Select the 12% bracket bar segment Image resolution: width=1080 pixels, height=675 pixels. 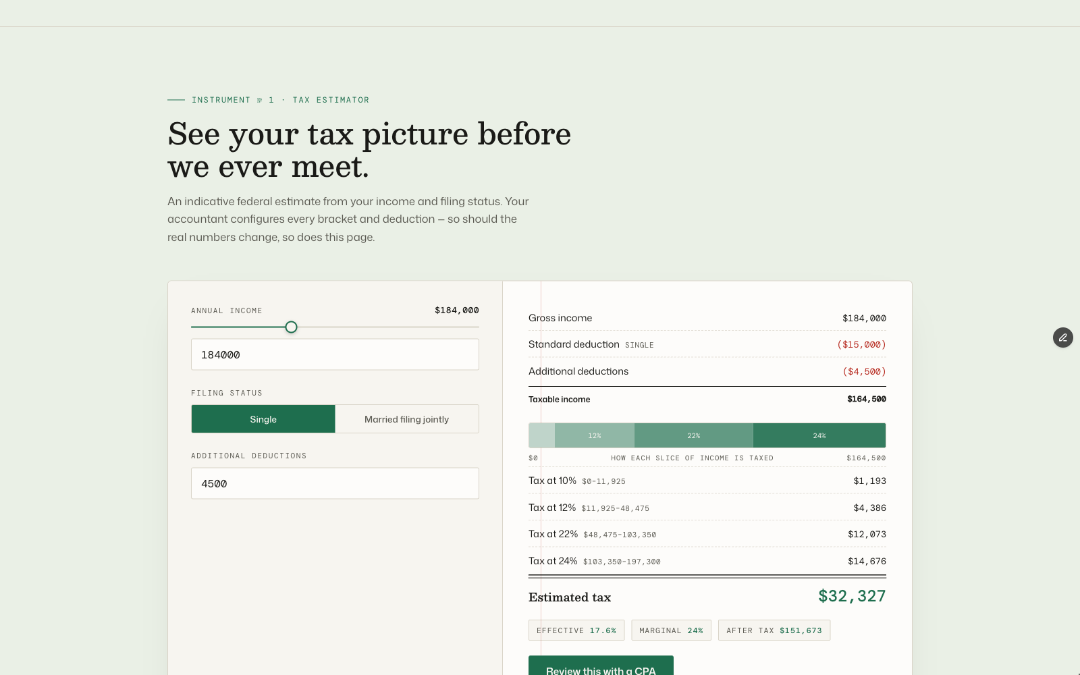pyautogui.click(x=595, y=435)
